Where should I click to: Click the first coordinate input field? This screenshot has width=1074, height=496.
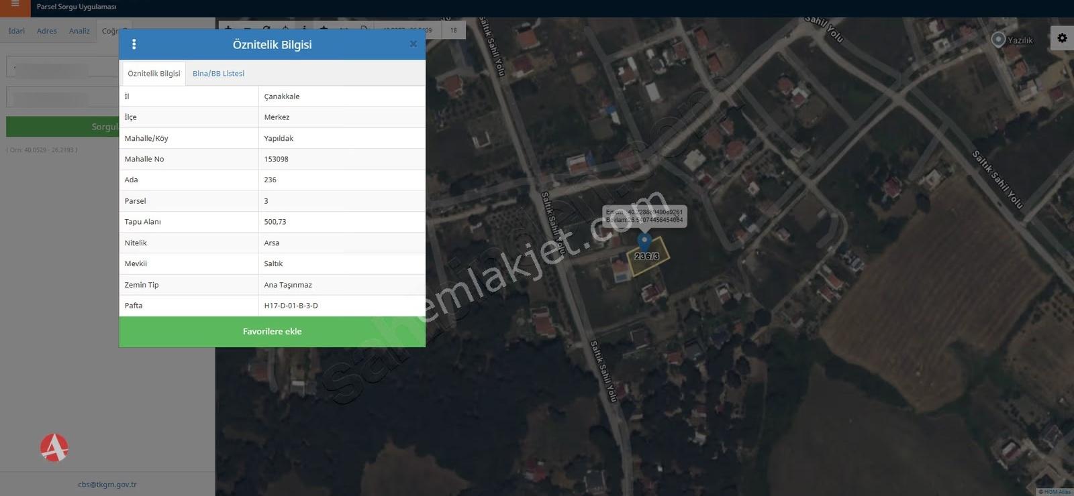(x=62, y=67)
